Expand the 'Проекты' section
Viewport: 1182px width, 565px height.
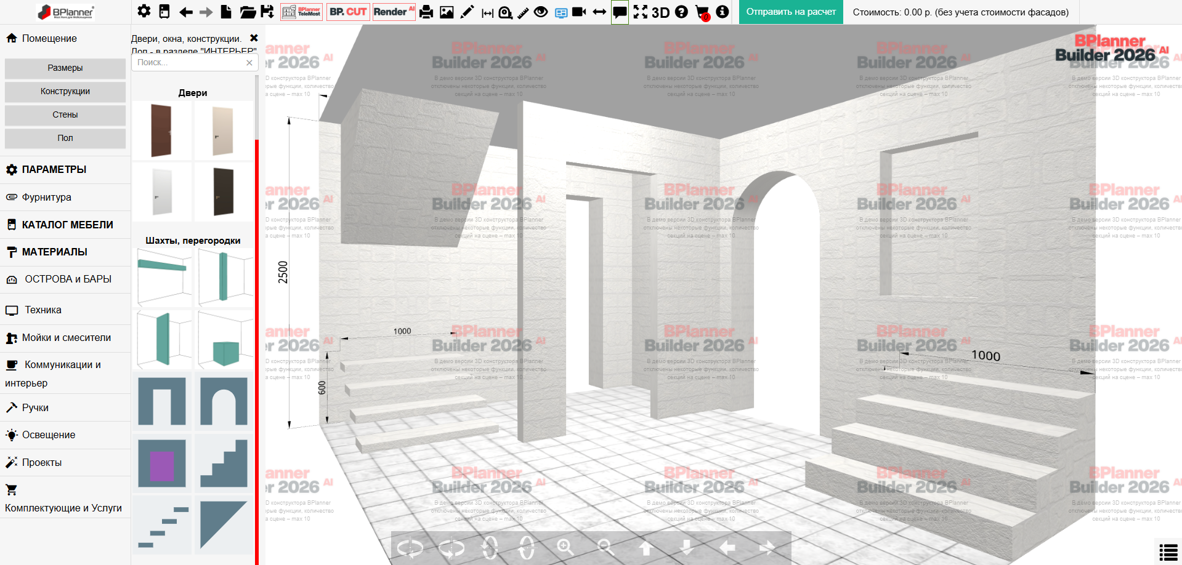coord(65,463)
